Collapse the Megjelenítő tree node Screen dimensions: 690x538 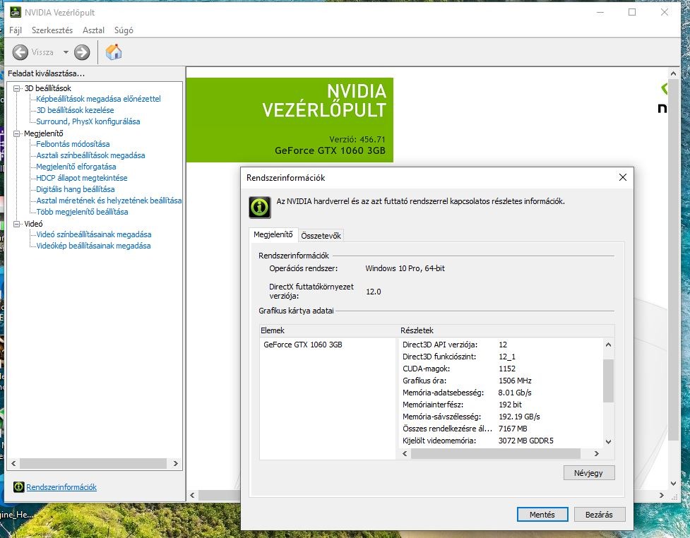coord(17,133)
